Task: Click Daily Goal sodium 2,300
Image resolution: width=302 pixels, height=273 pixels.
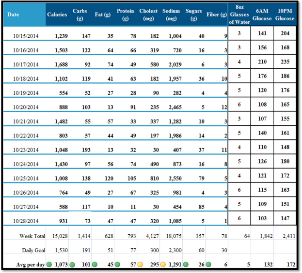Action: 175,250
